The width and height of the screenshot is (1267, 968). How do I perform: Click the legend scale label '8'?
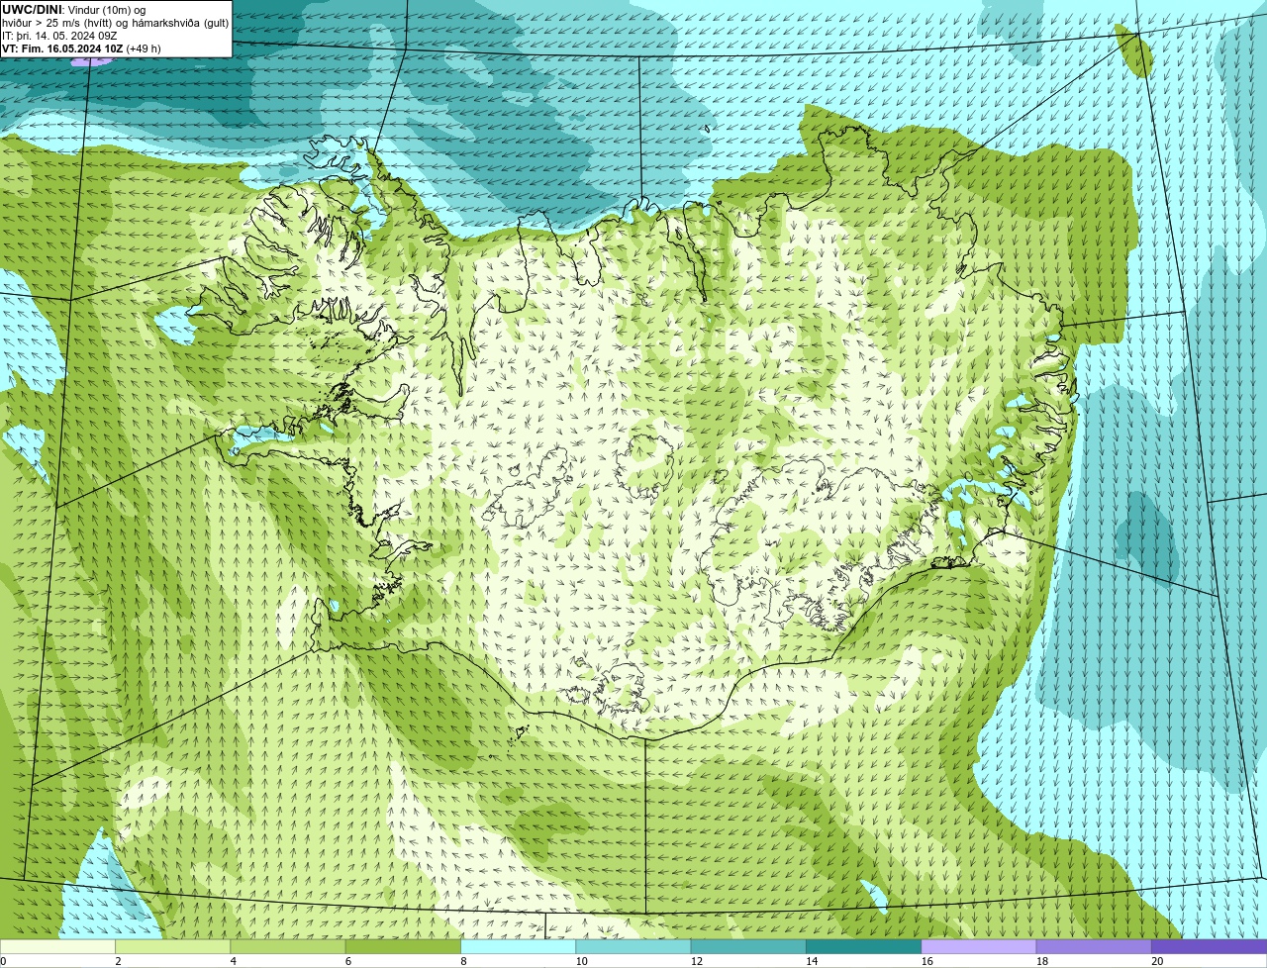[x=463, y=961]
